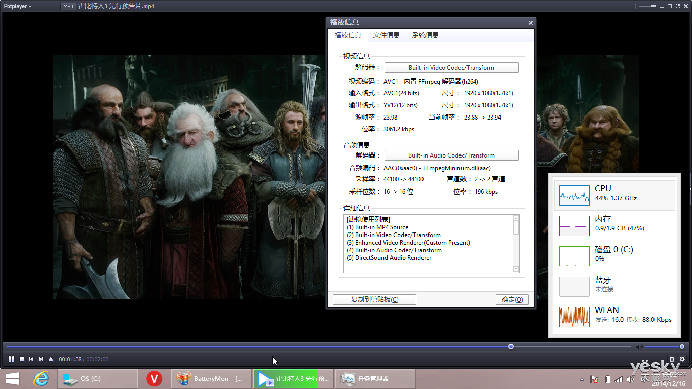692x389 pixels.
Task: Show hidden system tray icons
Action: (582, 379)
